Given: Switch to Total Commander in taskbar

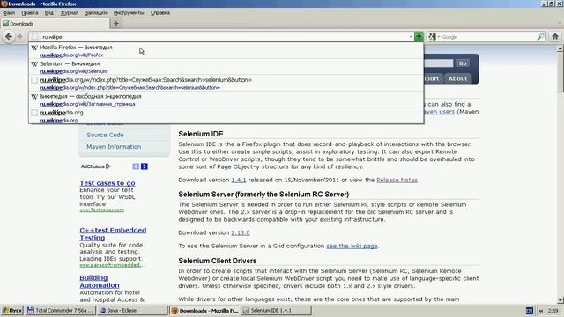Looking at the screenshot, I should [x=61, y=311].
